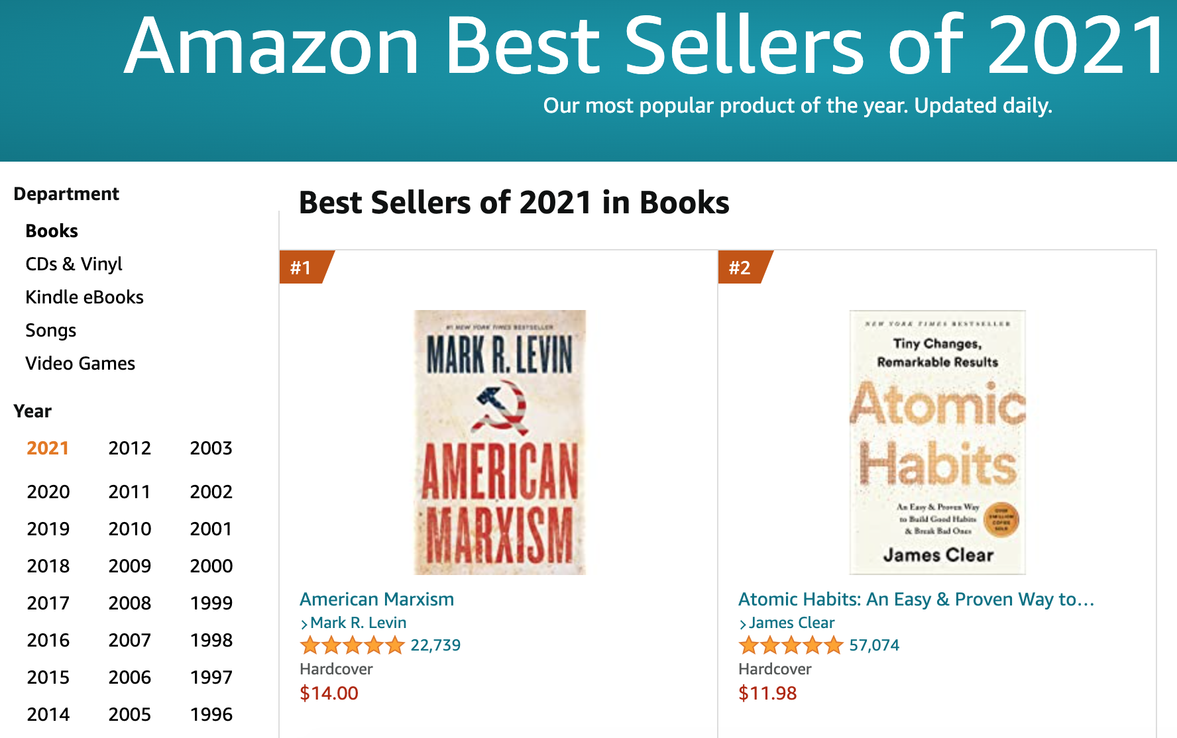The image size is (1177, 738).
Task: Expand the arrow next to James Clear
Action: (x=742, y=623)
